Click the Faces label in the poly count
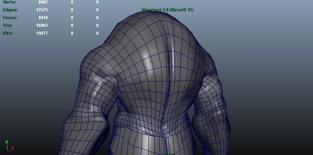313x155 pixels. point(10,18)
